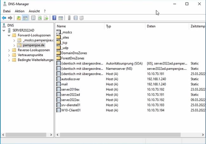
Task: Click the gray Forward arrow in toolbar
Action: click(10, 18)
